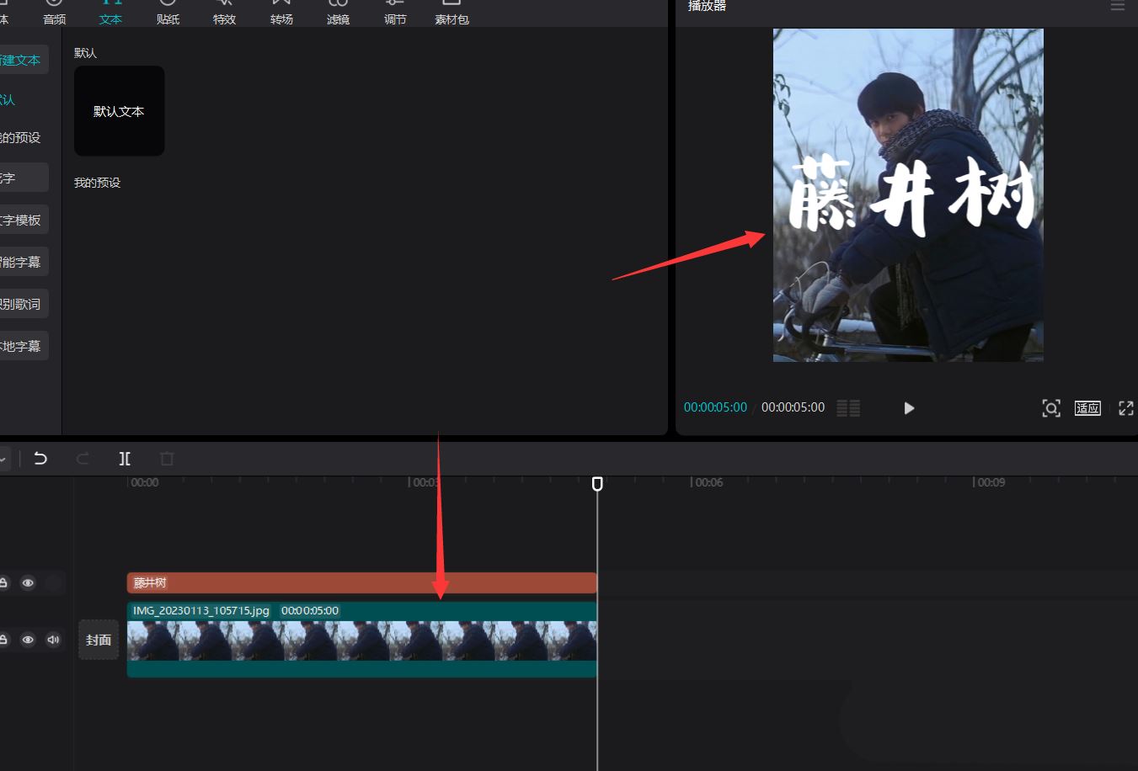Image resolution: width=1138 pixels, height=771 pixels.
Task: Hide the main video track
Action: [28, 640]
